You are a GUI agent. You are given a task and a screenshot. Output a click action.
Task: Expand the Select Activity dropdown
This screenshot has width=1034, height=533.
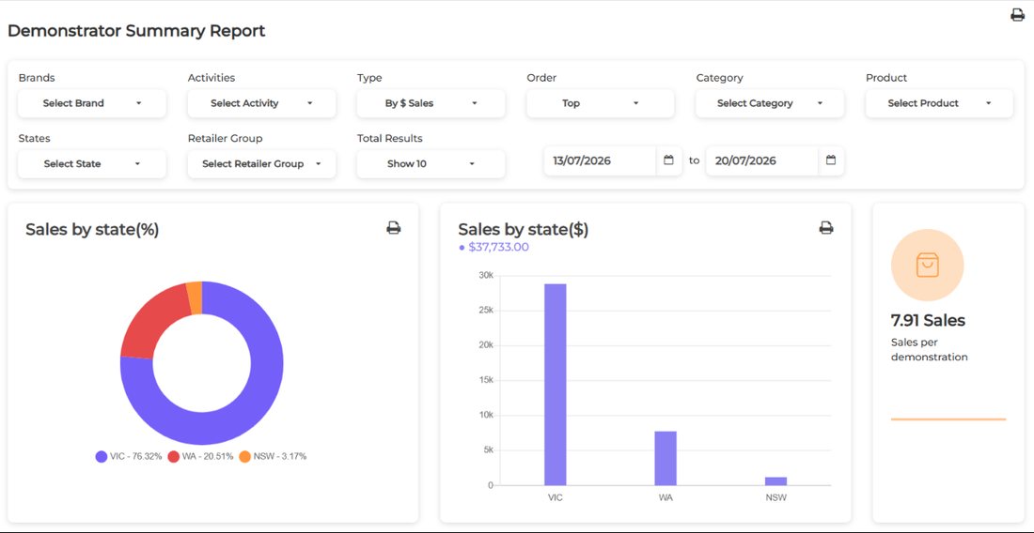click(x=262, y=103)
